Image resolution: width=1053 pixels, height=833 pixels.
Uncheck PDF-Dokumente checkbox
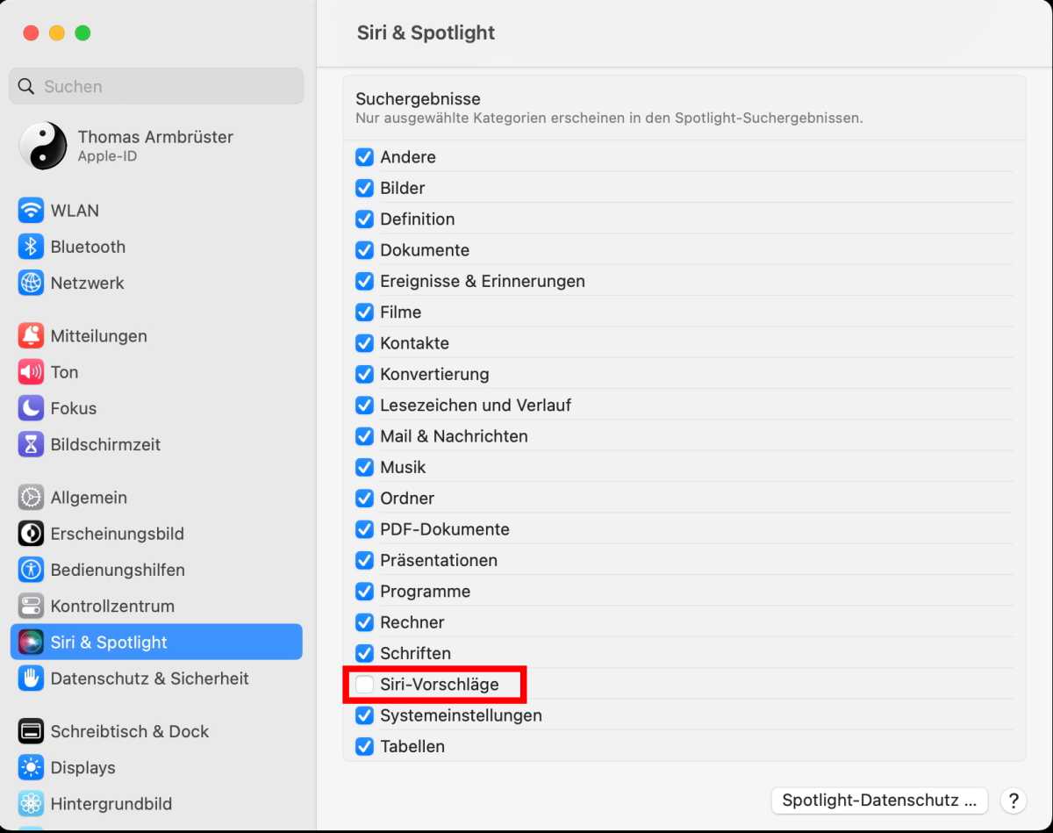coord(364,529)
